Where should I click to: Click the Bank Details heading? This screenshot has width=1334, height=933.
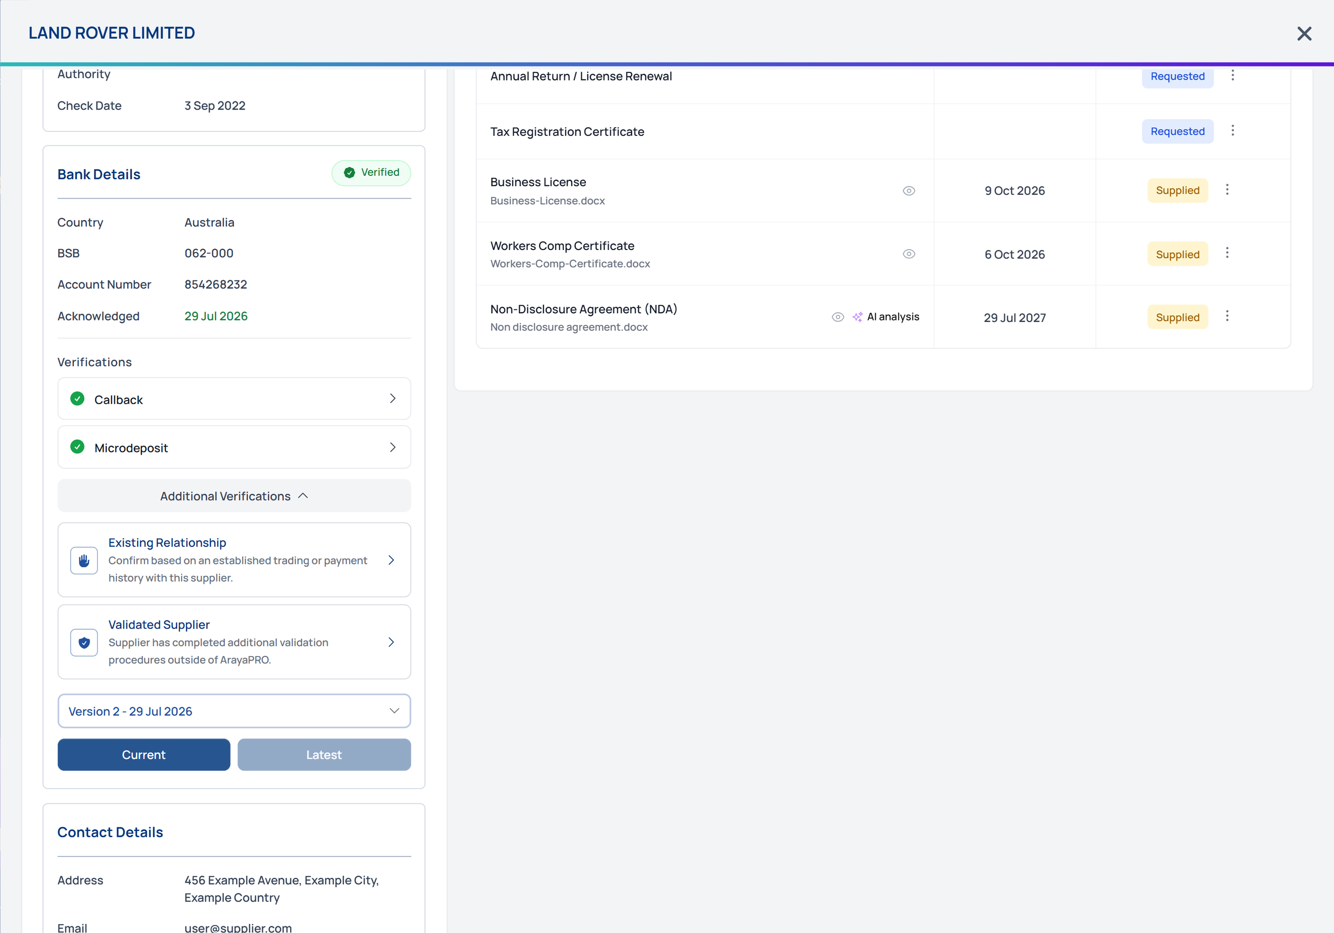99,174
